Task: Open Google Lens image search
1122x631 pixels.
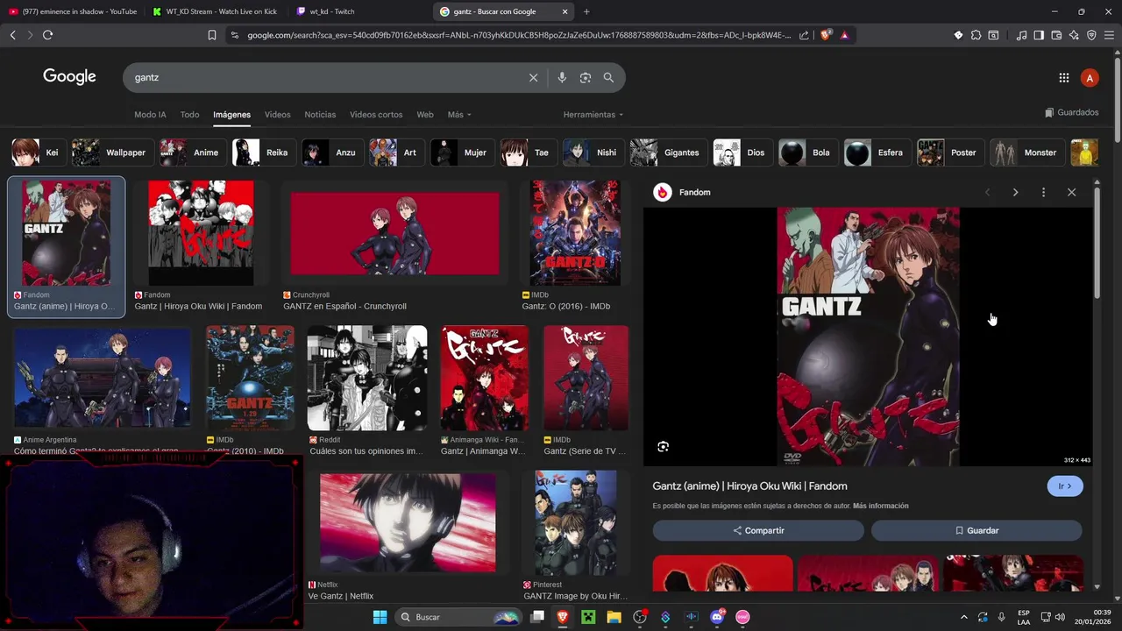Action: (586, 77)
